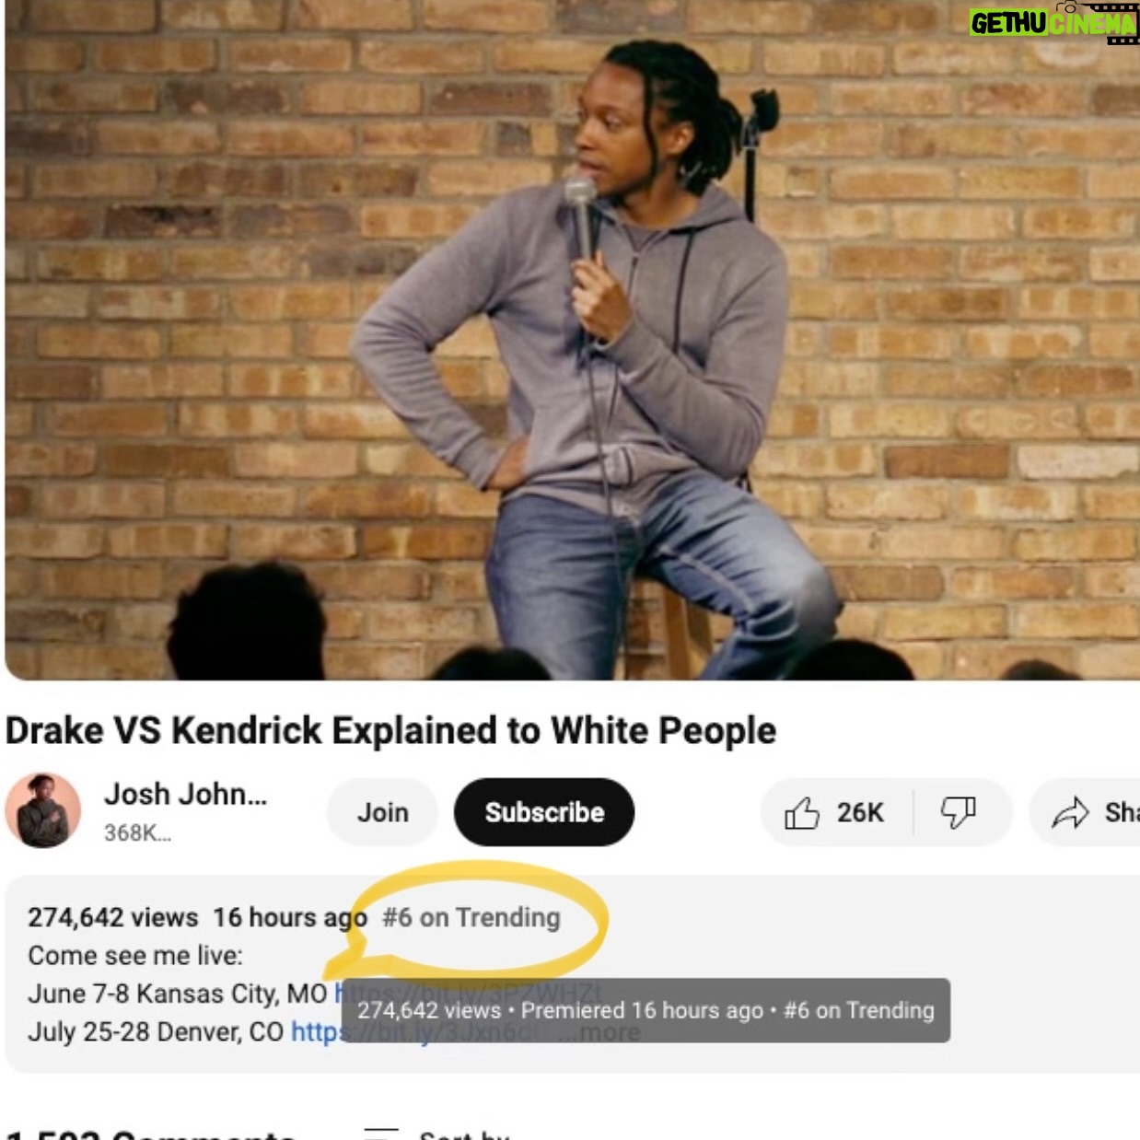Screen dimensions: 1140x1140
Task: Click the #6 on Trending label
Action: [x=471, y=918]
